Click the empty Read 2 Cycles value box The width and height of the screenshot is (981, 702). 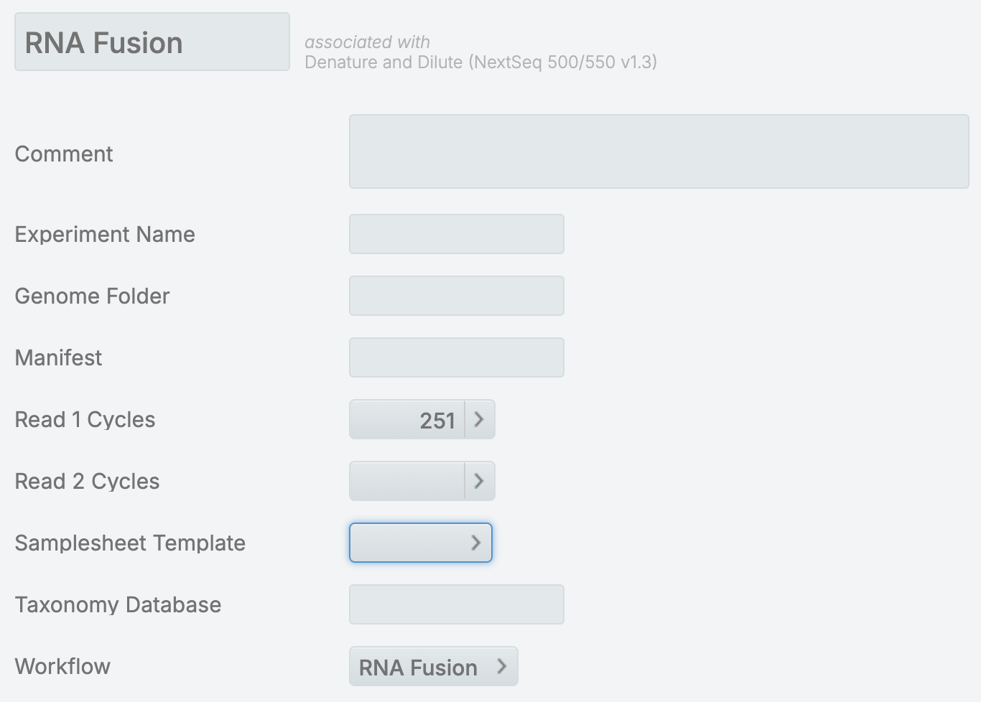coord(408,481)
